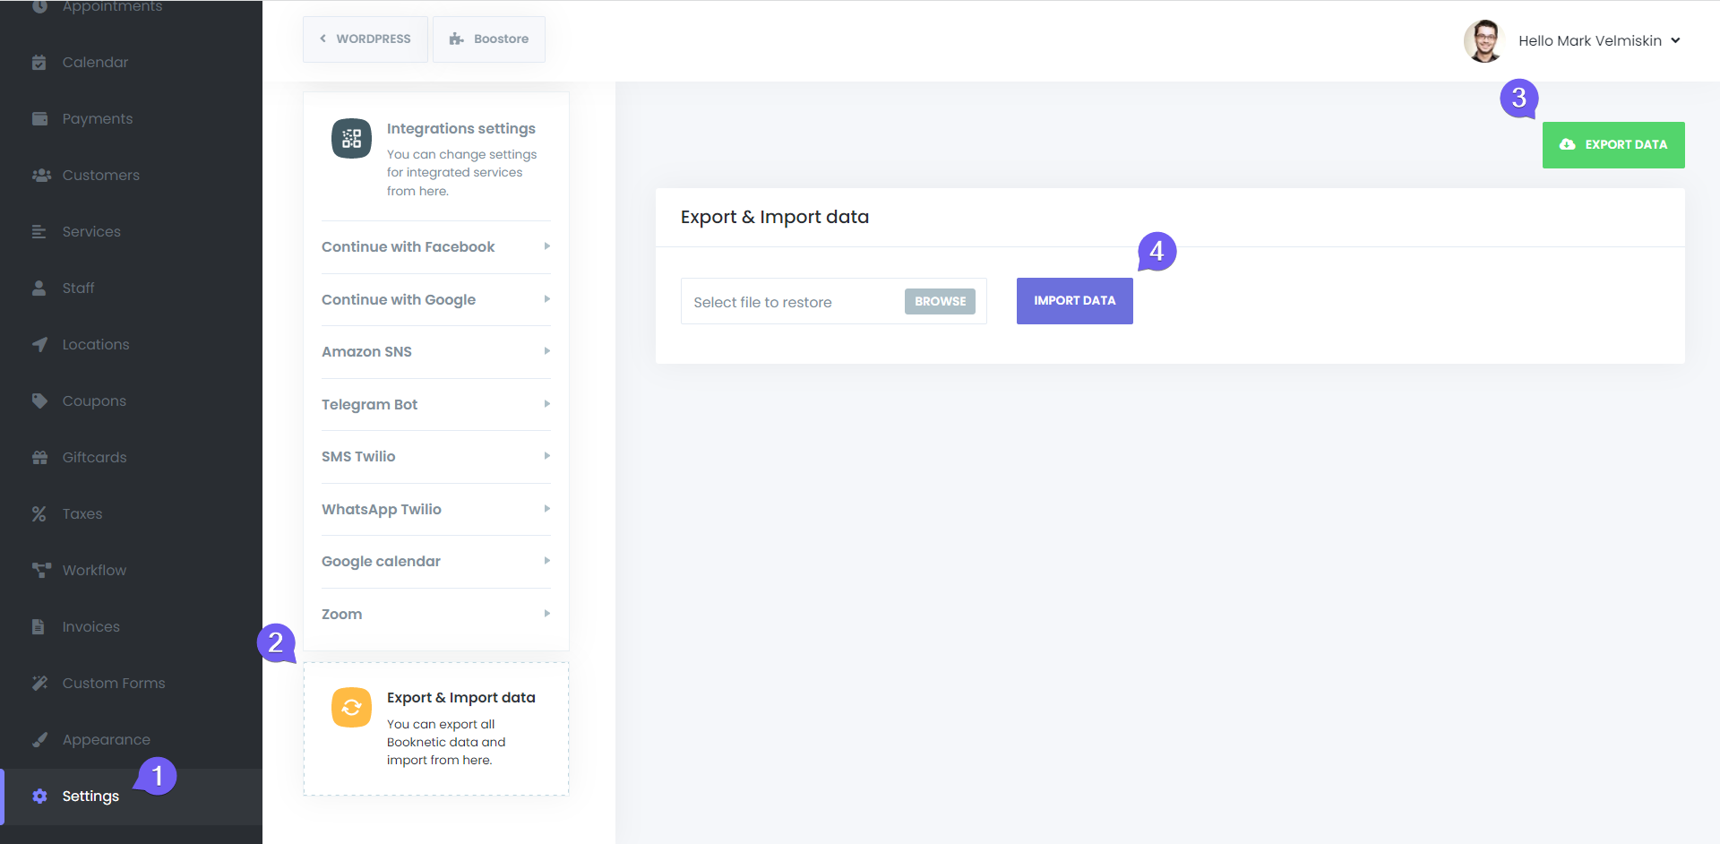Screen dimensions: 1720x844
Task: Click Integrations settings heading
Action: point(461,128)
